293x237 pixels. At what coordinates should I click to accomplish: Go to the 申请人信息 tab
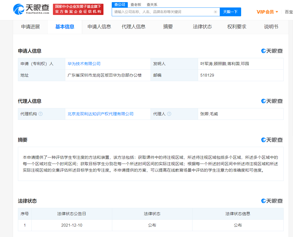coord(99,27)
